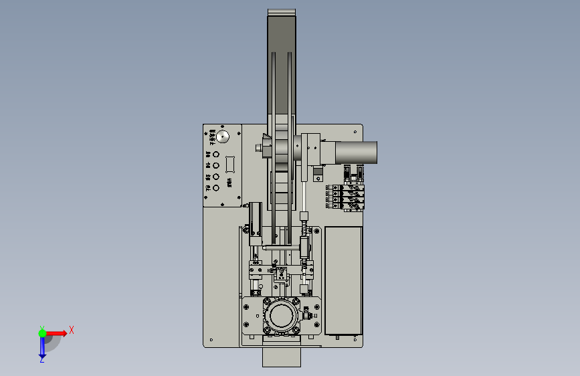580x376 pixels.
Task: Select the round knob on the control panel
Action: pyautogui.click(x=223, y=136)
